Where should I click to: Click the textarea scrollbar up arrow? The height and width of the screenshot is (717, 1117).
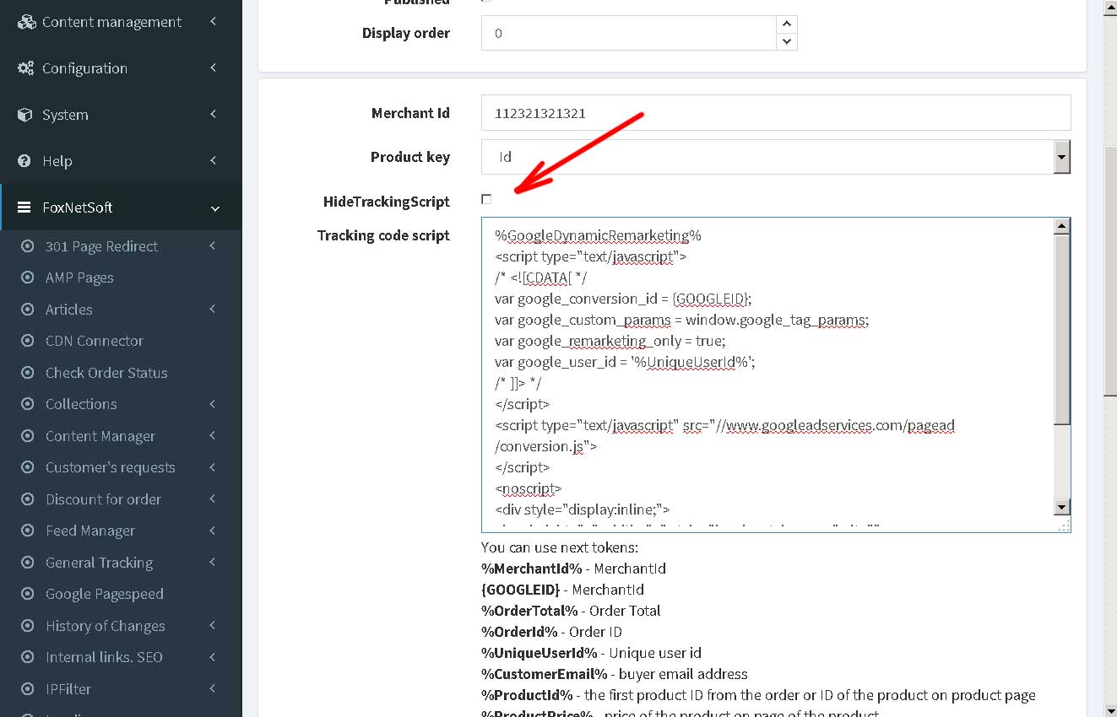tap(1062, 226)
